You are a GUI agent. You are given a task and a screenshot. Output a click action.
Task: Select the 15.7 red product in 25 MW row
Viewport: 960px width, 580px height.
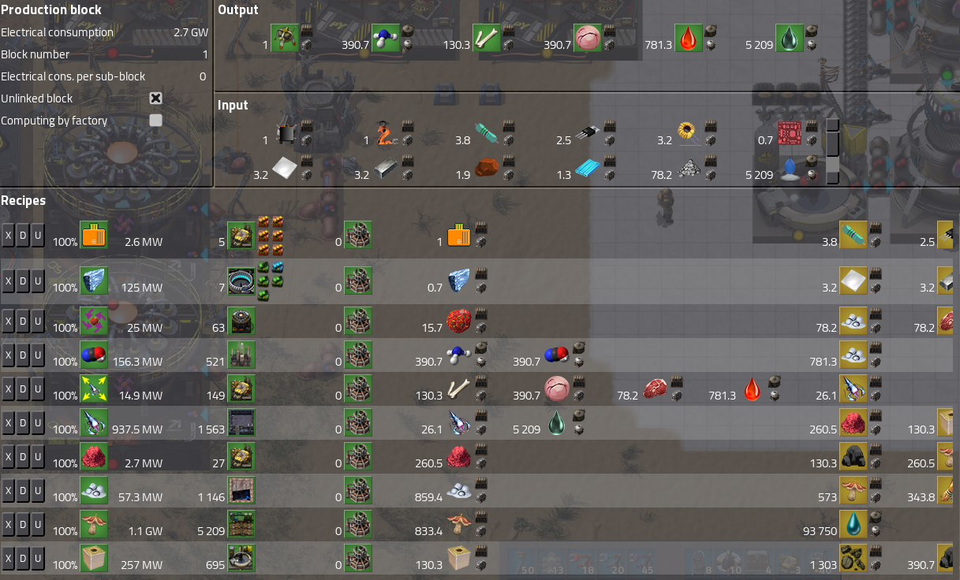coord(461,321)
